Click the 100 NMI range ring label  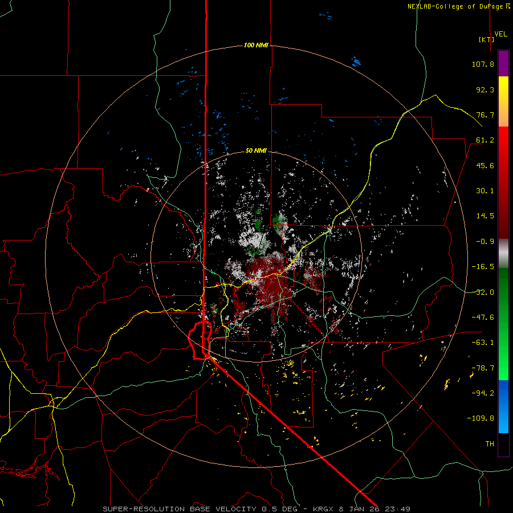click(x=256, y=45)
